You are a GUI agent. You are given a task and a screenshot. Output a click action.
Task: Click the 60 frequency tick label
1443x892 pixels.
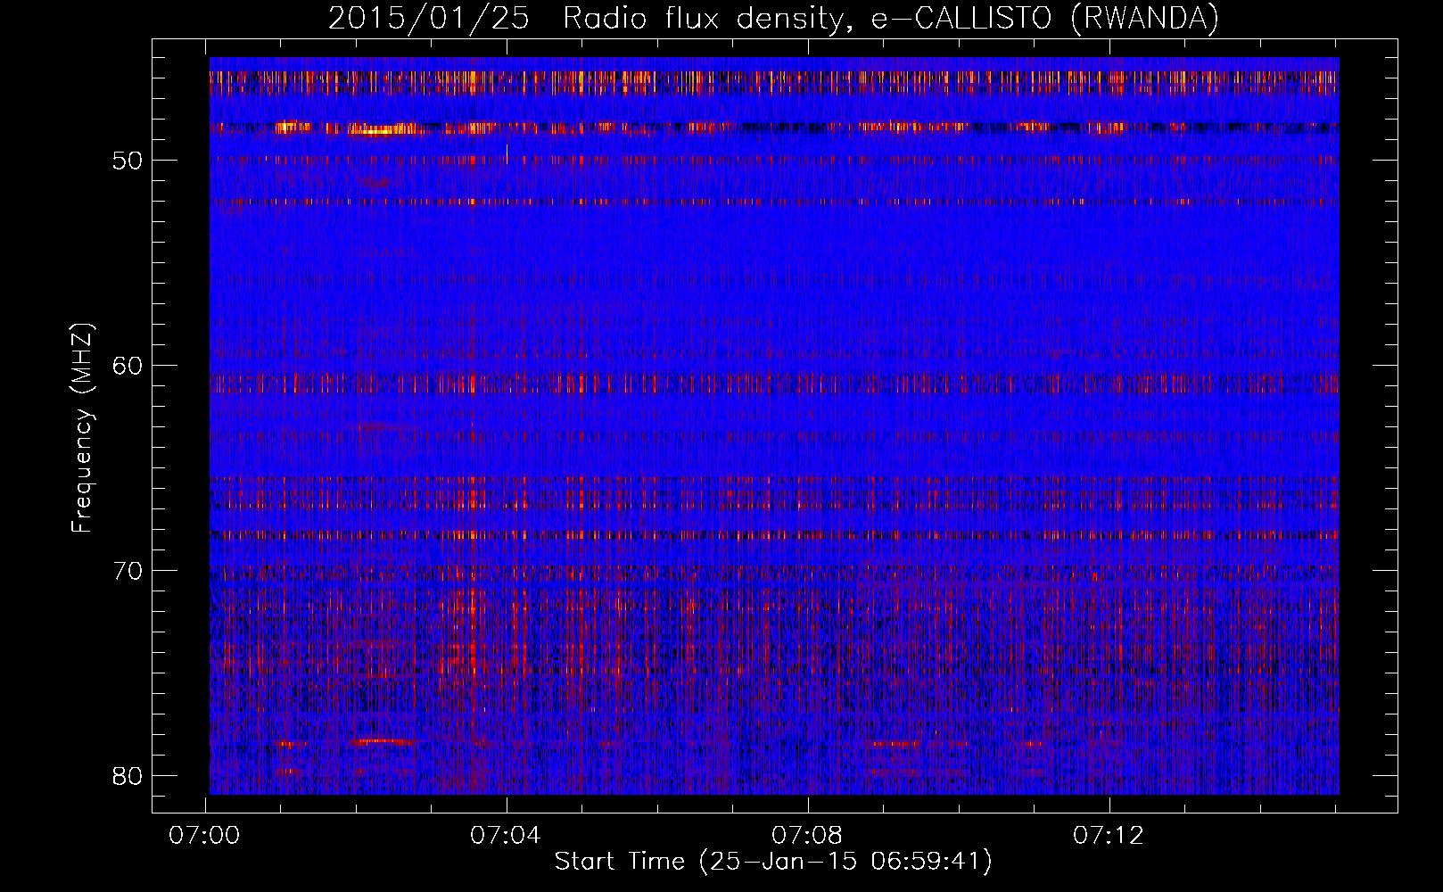click(128, 366)
